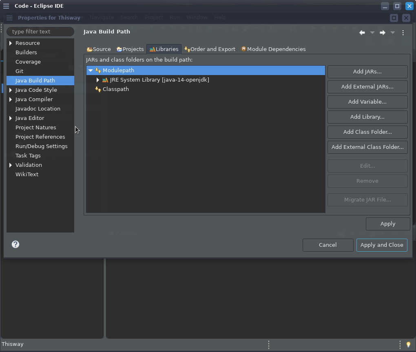Open the forward history dropdown arrow
This screenshot has height=352, width=416.
tap(393, 33)
